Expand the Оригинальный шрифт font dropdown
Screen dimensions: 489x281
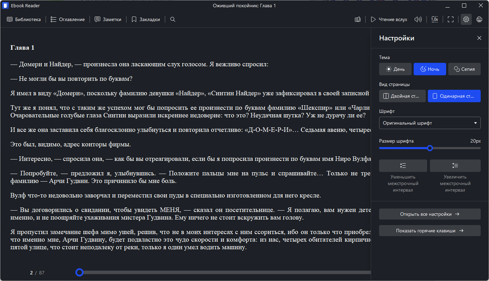pyautogui.click(x=430, y=123)
